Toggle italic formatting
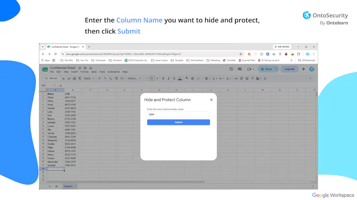Screen dimensions: 357x200 [169, 79]
